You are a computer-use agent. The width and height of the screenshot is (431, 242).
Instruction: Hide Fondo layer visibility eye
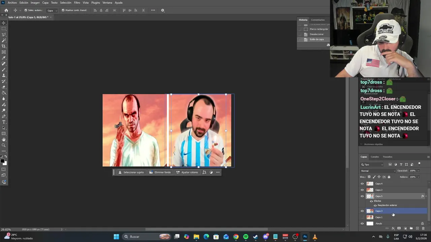(362, 224)
